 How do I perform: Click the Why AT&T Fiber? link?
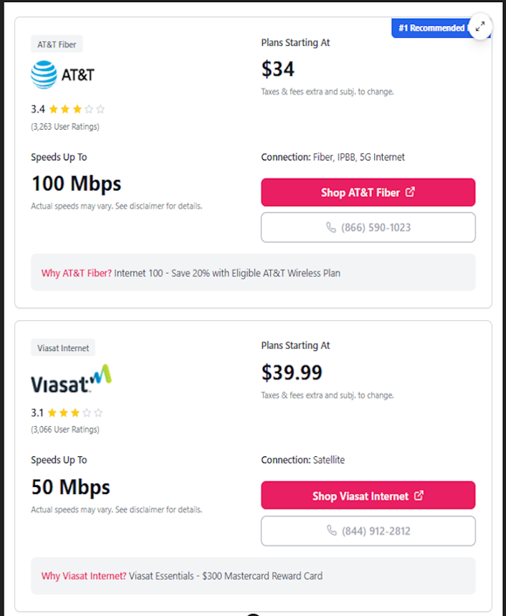(71, 272)
